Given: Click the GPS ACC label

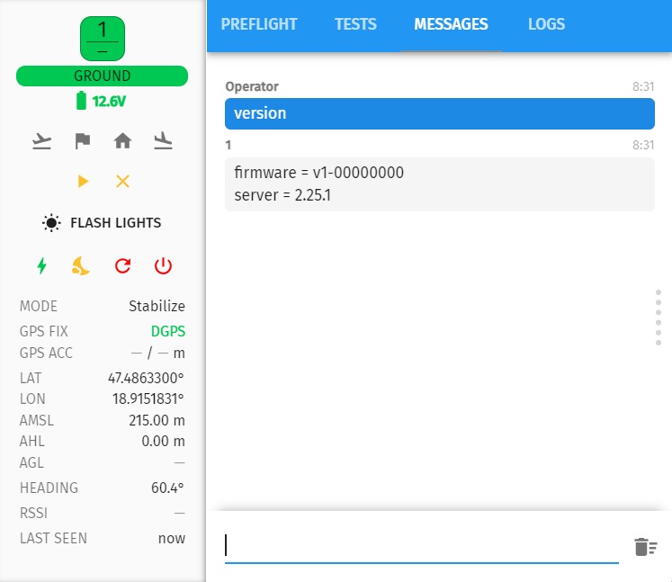Looking at the screenshot, I should (x=46, y=353).
